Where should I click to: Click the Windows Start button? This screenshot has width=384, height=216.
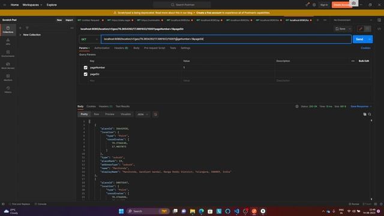(121, 211)
